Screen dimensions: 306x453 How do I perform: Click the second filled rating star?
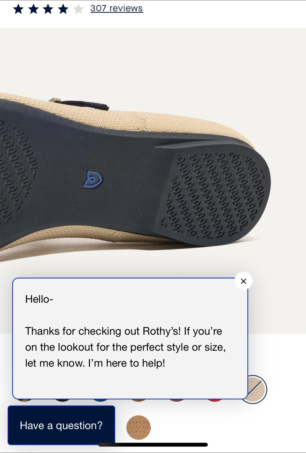(x=33, y=9)
